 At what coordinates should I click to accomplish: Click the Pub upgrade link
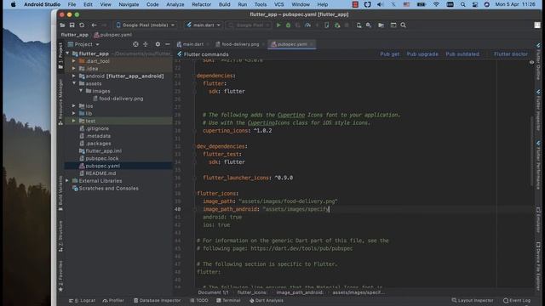click(x=422, y=54)
